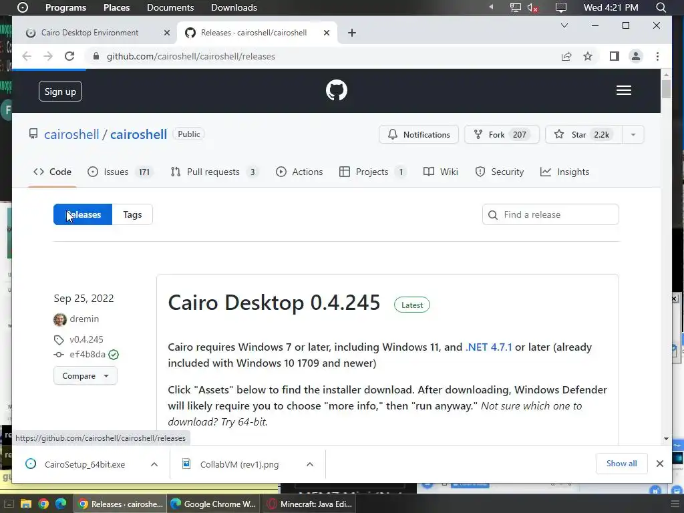Close the Releases cairoshell tab
Image resolution: width=684 pixels, height=513 pixels.
[326, 33]
